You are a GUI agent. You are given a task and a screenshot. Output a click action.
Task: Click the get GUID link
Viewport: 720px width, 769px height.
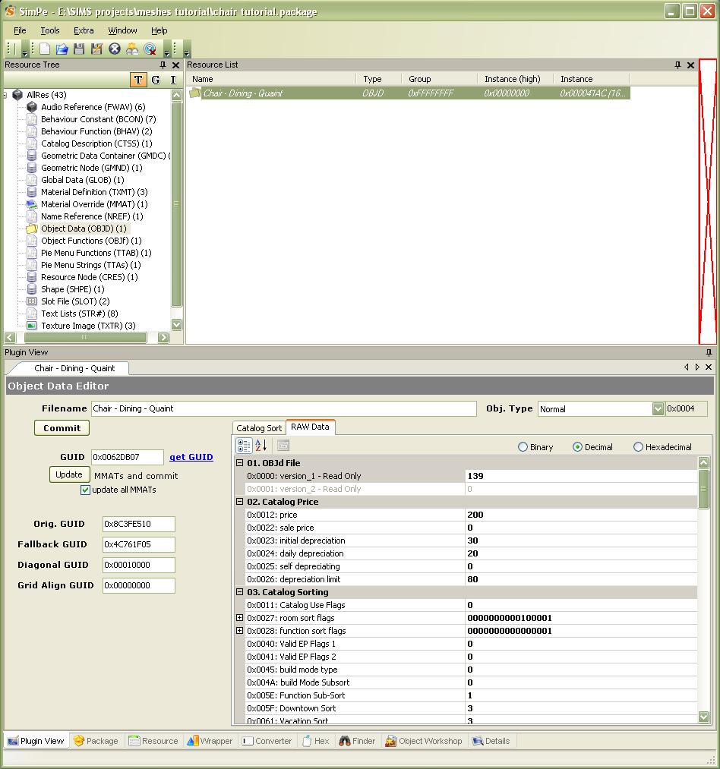[191, 456]
